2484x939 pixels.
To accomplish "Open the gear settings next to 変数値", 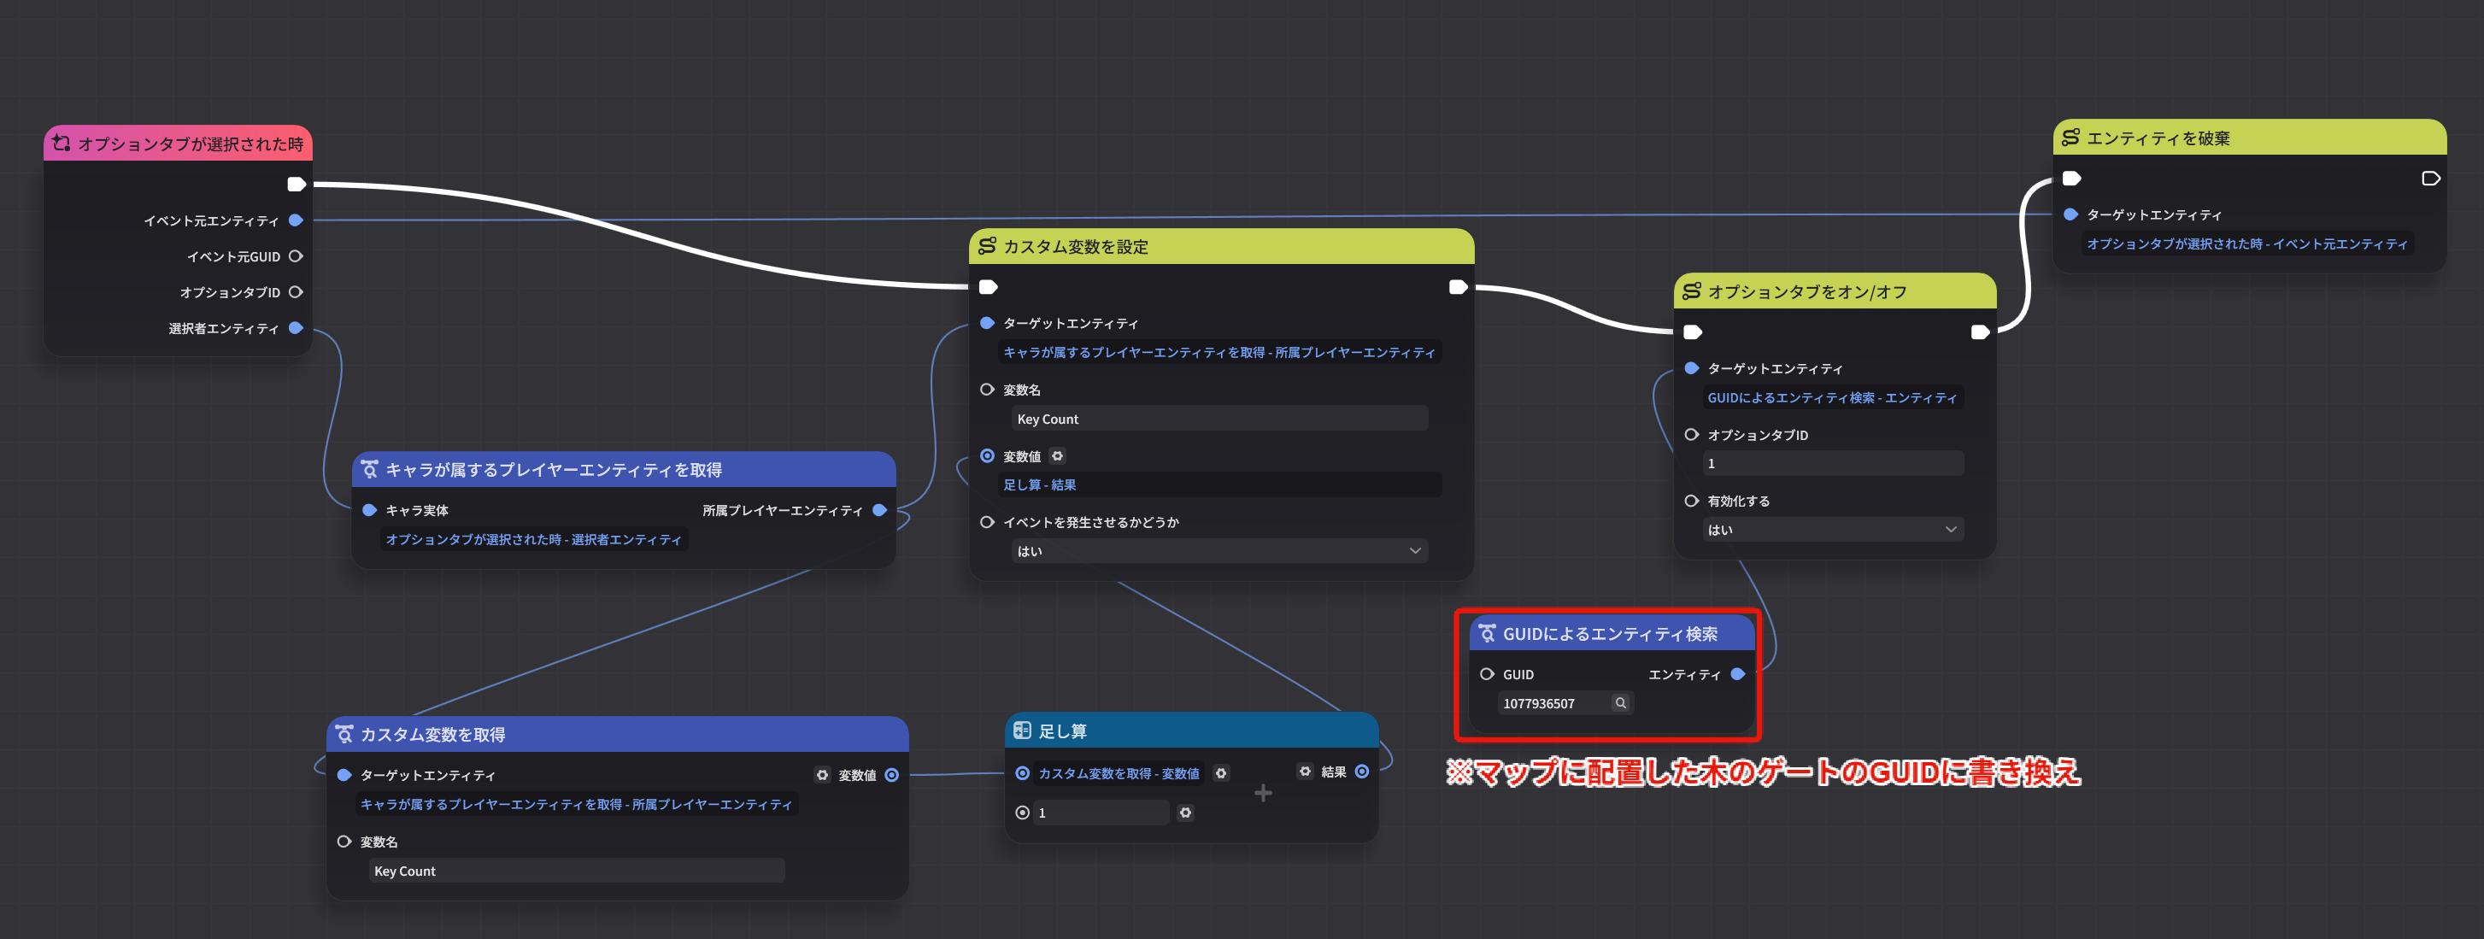I will pos(1058,456).
